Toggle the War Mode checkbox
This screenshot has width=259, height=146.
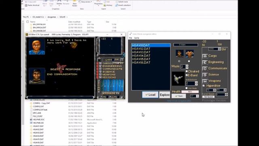(187, 88)
